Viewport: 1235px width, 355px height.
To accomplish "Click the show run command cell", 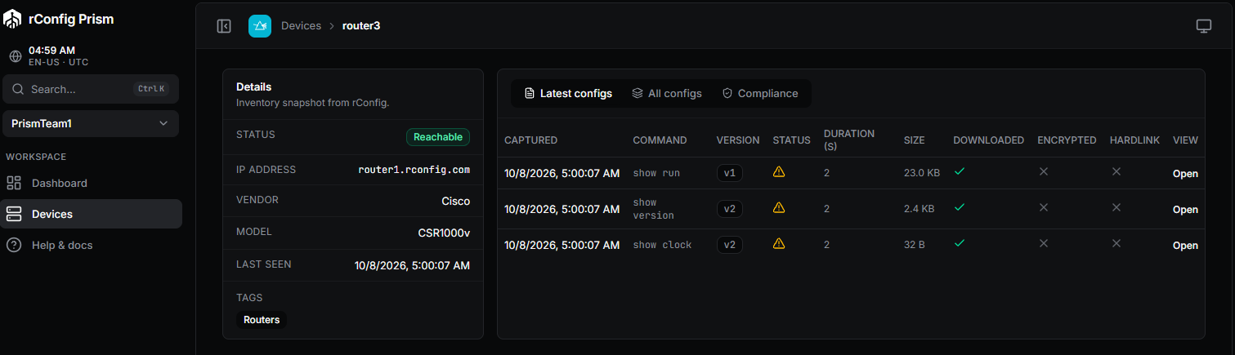I will coord(656,173).
